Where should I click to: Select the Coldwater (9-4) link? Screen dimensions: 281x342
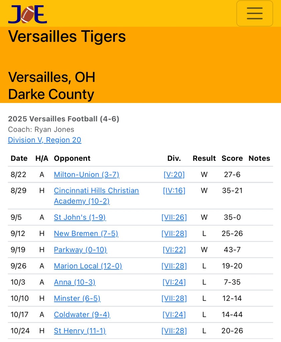click(82, 315)
